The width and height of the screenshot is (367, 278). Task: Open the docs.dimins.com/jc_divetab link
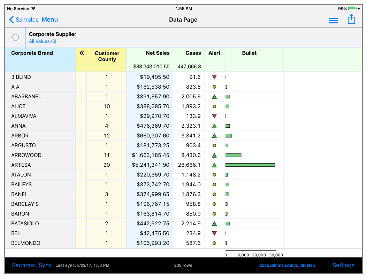click(x=287, y=265)
